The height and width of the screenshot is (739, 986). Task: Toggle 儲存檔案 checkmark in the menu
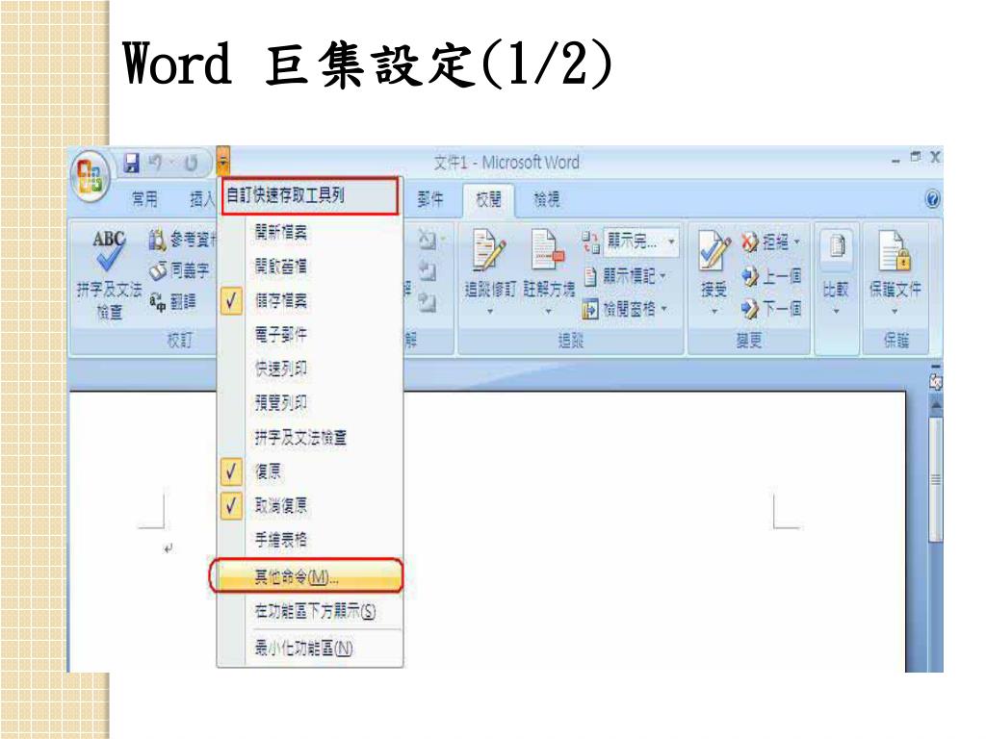coord(231,301)
